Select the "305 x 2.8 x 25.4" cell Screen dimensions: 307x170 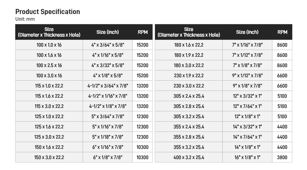click(189, 106)
